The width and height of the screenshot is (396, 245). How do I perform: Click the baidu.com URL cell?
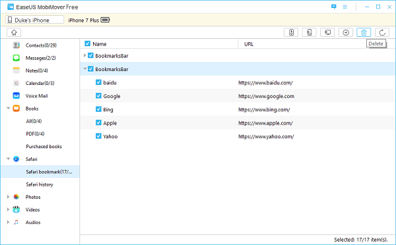click(265, 83)
